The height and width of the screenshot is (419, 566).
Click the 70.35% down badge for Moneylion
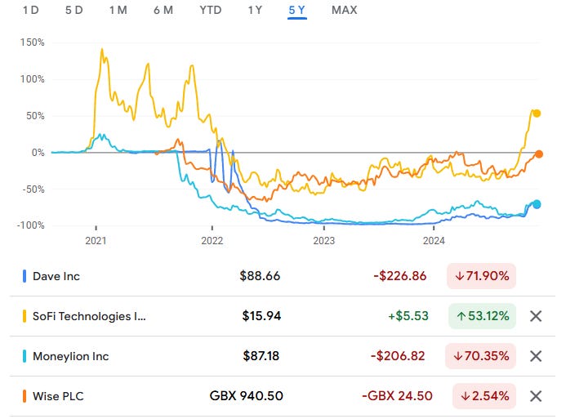click(x=480, y=356)
